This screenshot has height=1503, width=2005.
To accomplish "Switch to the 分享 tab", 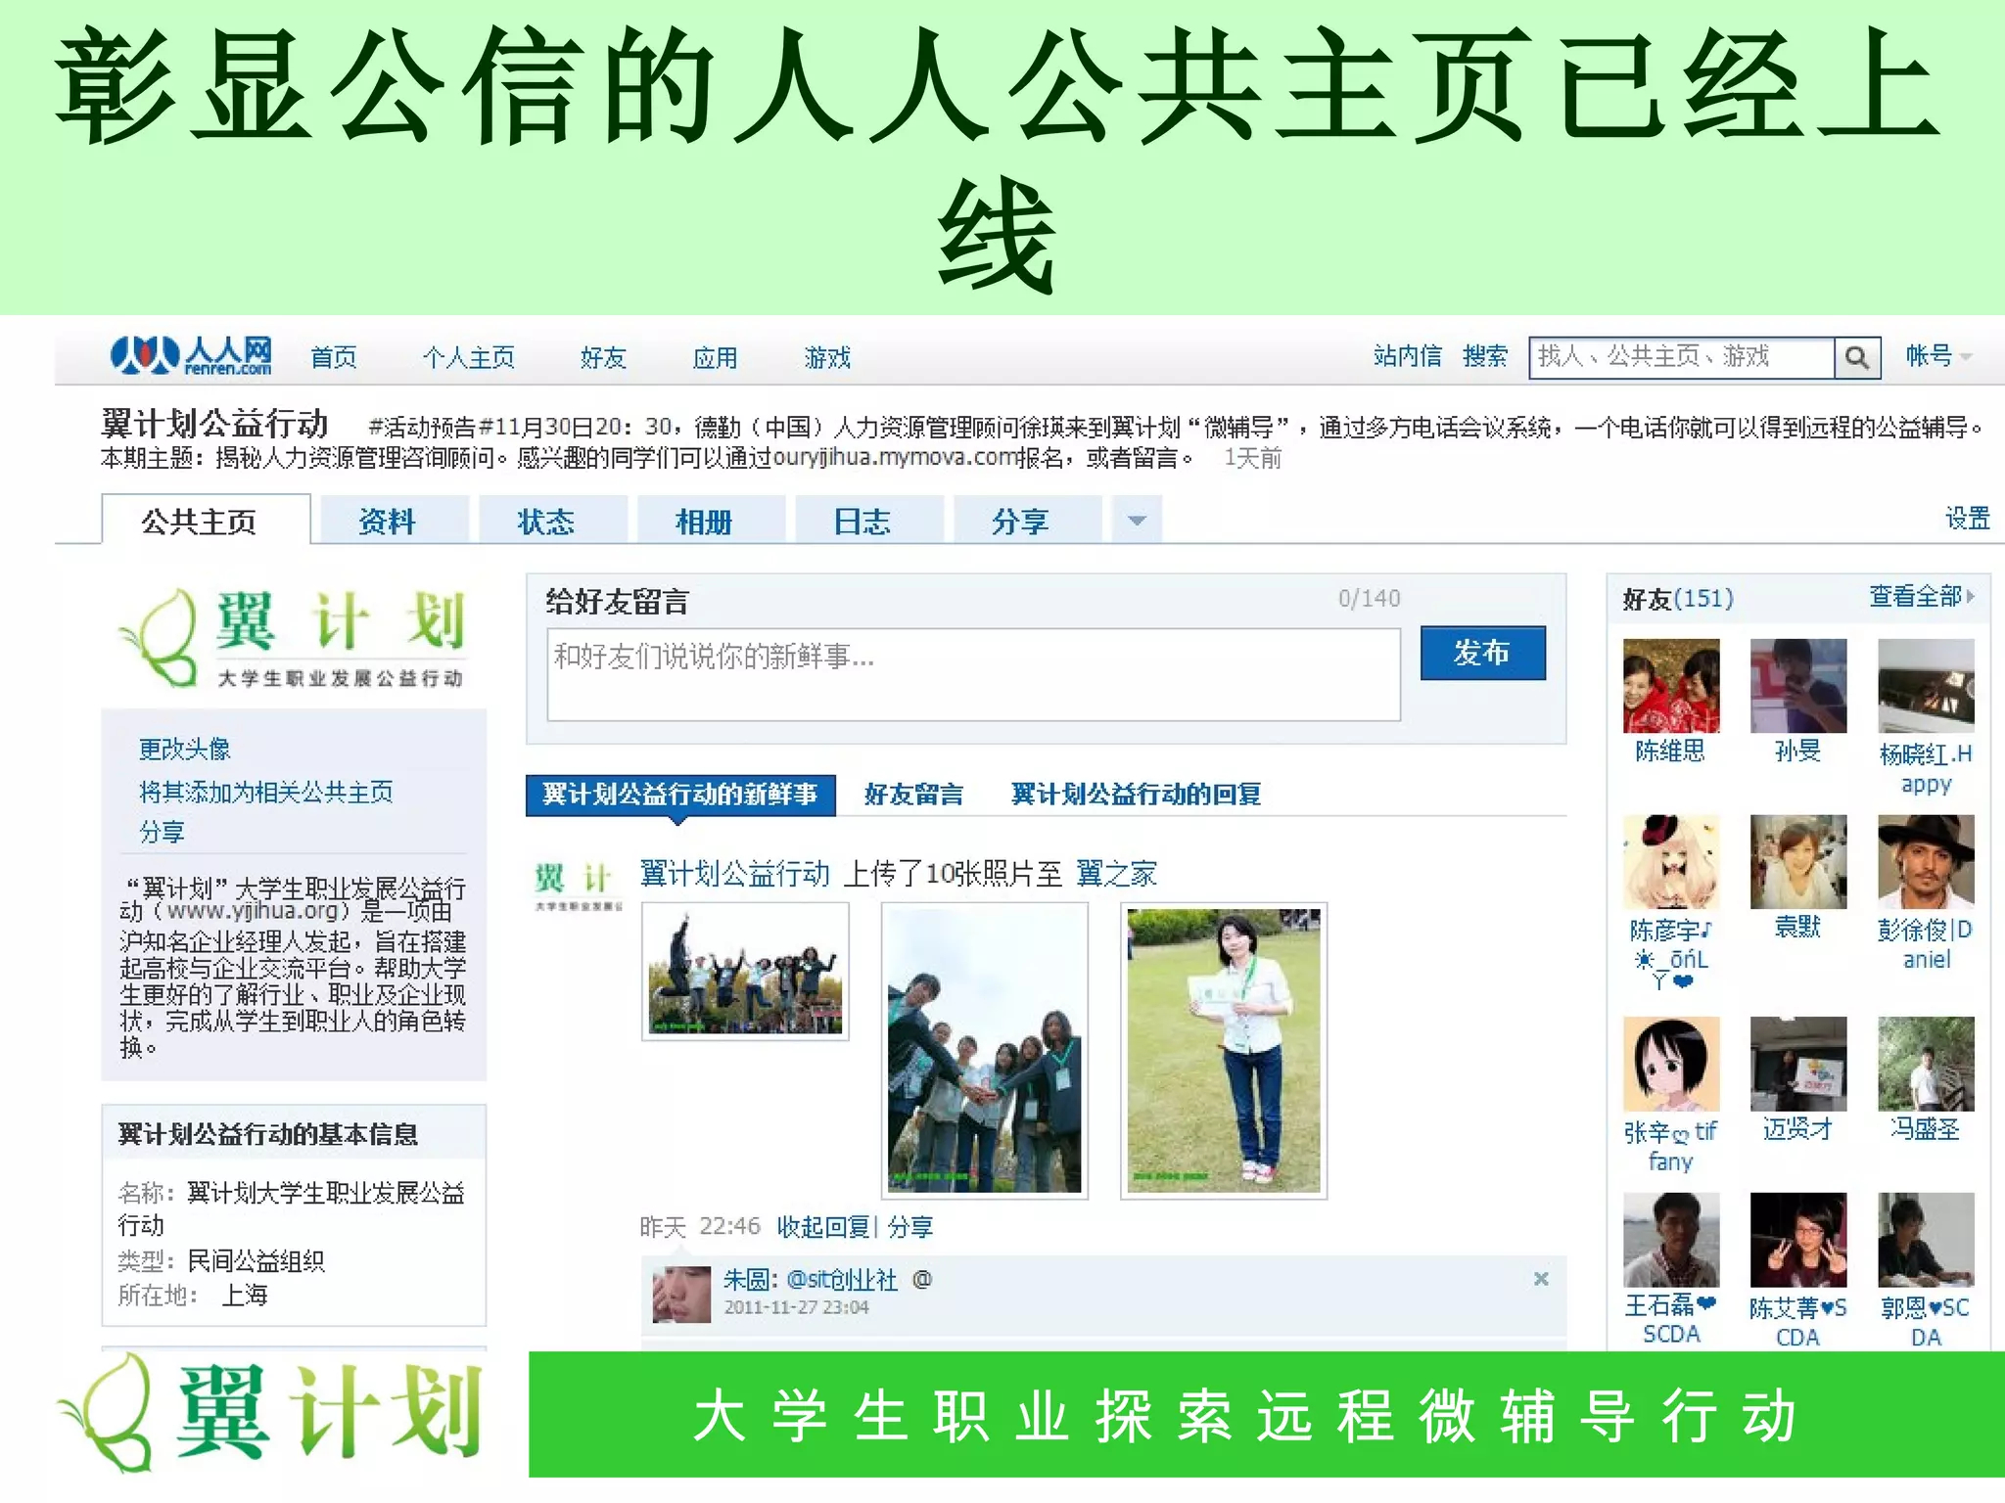I will [x=1028, y=520].
